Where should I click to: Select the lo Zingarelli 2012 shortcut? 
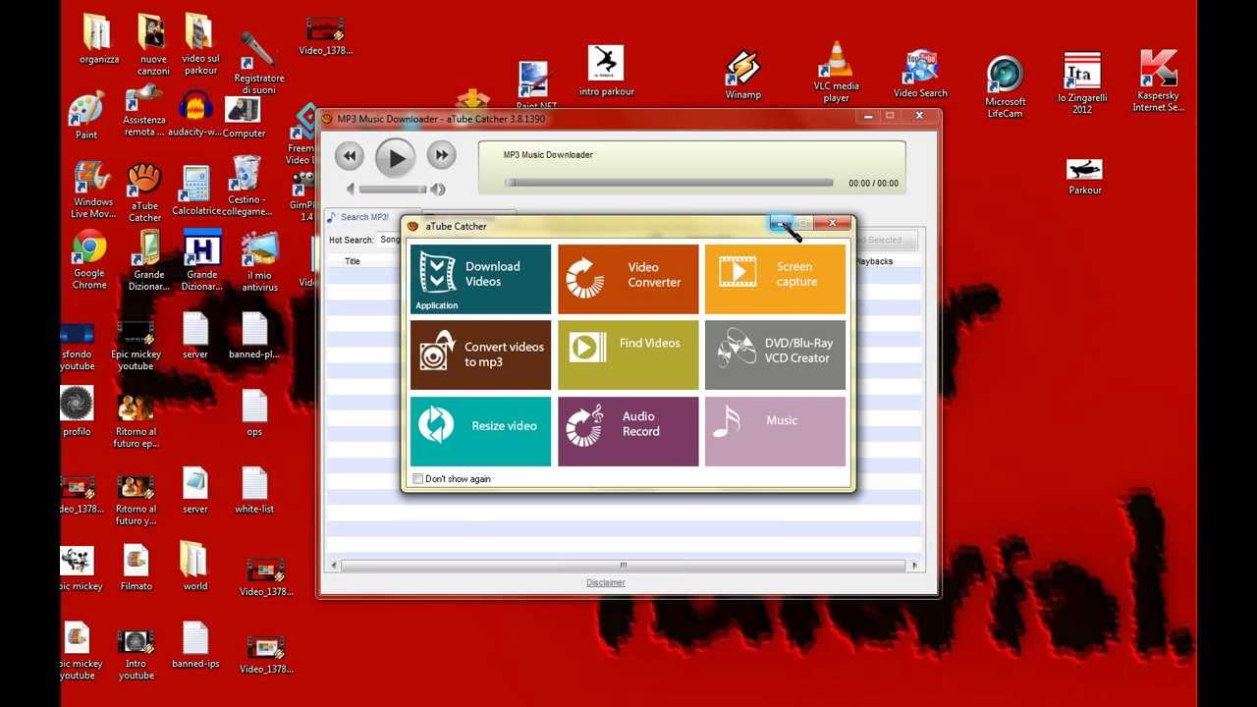1082,83
